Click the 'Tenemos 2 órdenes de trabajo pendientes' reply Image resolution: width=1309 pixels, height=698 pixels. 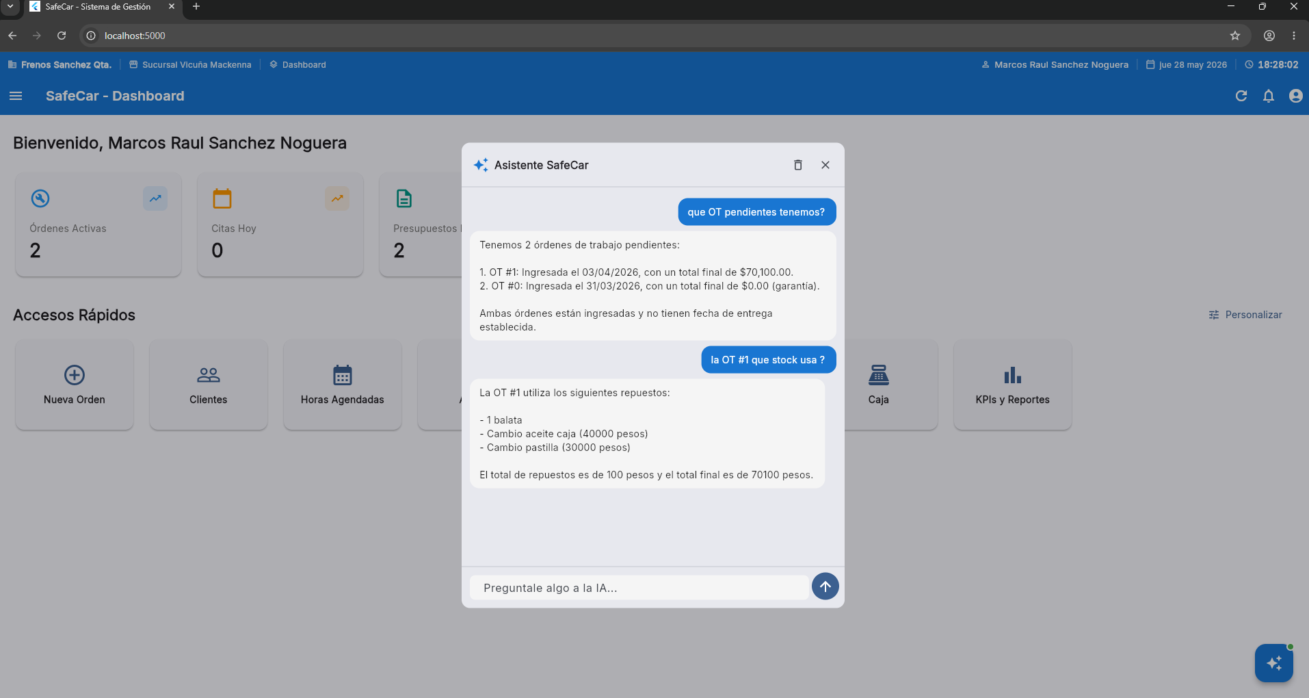[x=653, y=285]
